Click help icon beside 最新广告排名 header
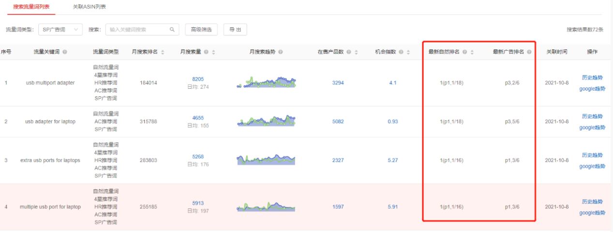613x232 pixels. tap(529, 52)
